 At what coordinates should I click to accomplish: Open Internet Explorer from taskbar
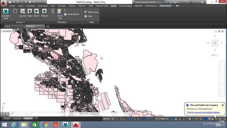pos(14,125)
